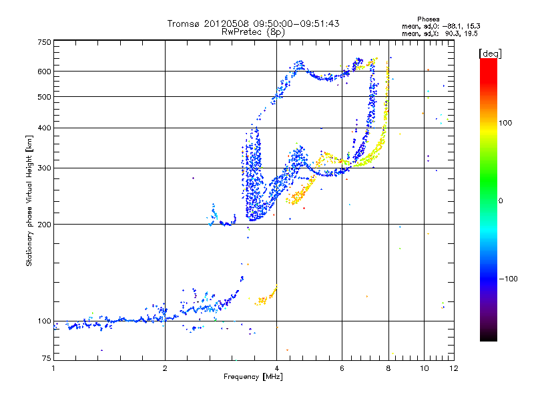
Task: Click the colorbar tick label '-100'
Action: tap(508, 279)
